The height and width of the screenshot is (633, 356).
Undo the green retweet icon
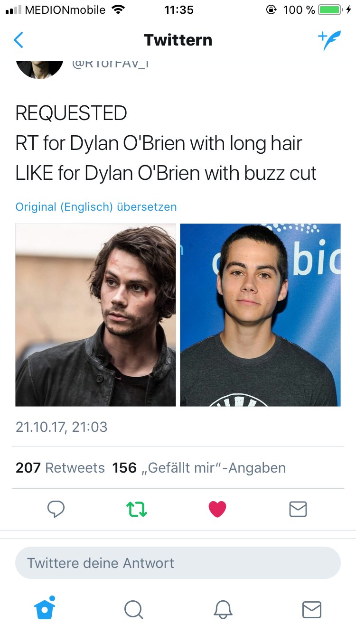click(137, 509)
